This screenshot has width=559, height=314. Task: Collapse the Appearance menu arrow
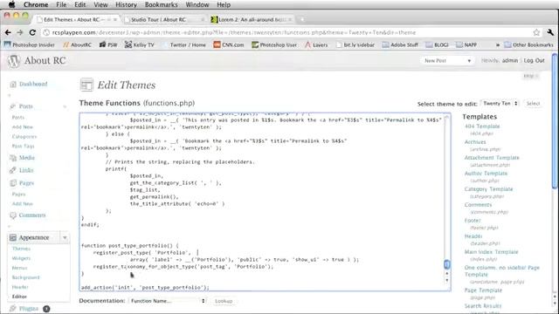point(65,237)
